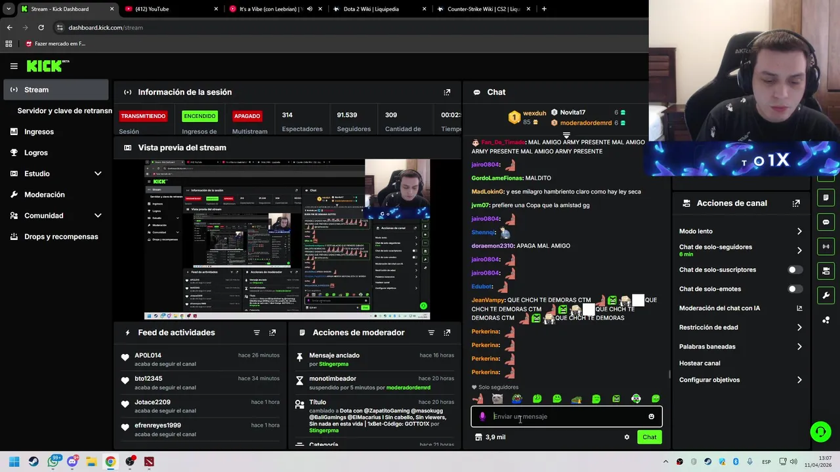Click Hostear canal
Screen dimensions: 840x472
pyautogui.click(x=700, y=363)
